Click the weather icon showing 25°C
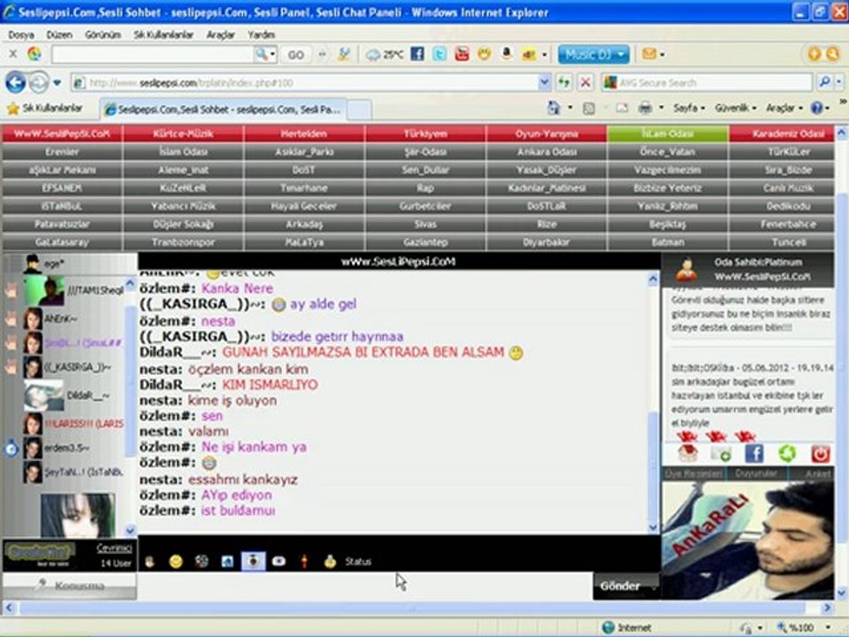849x637 pixels. (x=385, y=55)
